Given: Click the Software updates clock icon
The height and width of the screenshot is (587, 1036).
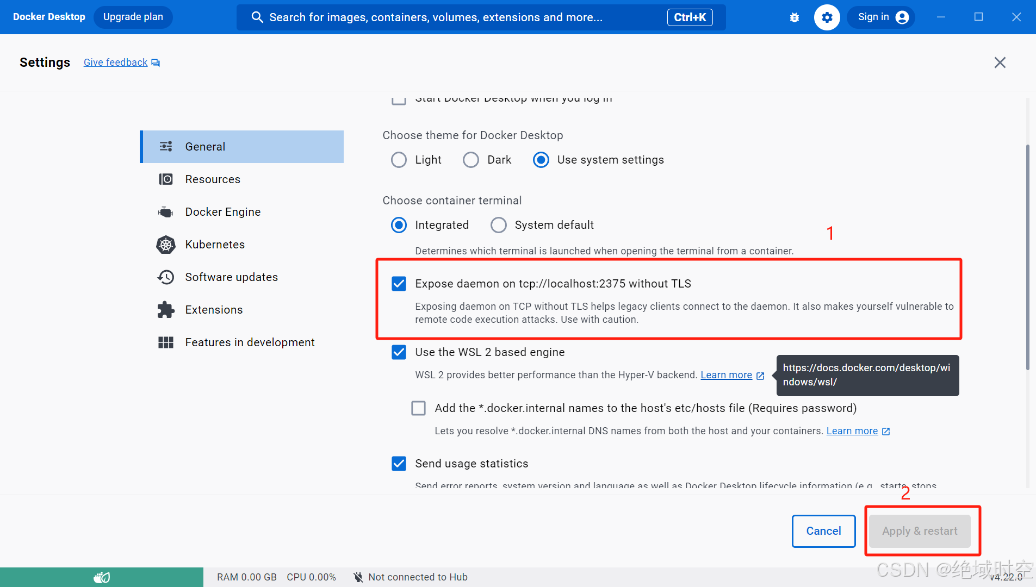Looking at the screenshot, I should coord(166,277).
